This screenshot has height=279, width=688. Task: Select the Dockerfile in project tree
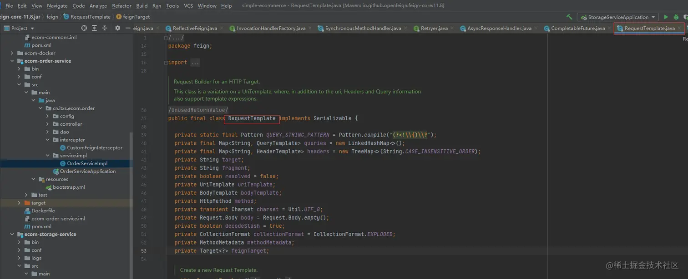(x=43, y=210)
